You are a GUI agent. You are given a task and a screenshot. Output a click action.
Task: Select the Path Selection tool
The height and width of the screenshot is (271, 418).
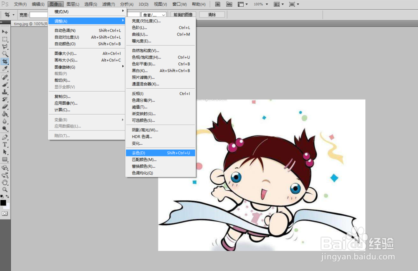point(5,152)
